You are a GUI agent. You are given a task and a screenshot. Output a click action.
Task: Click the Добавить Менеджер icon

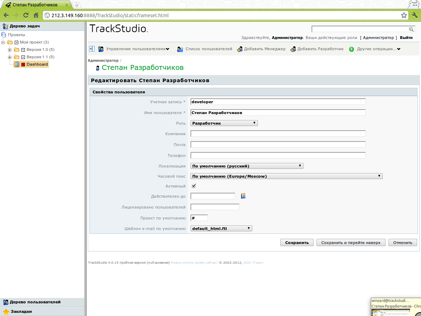pos(240,49)
